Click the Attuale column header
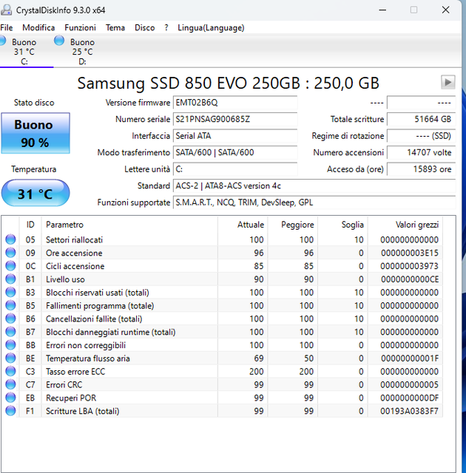 pos(243,225)
